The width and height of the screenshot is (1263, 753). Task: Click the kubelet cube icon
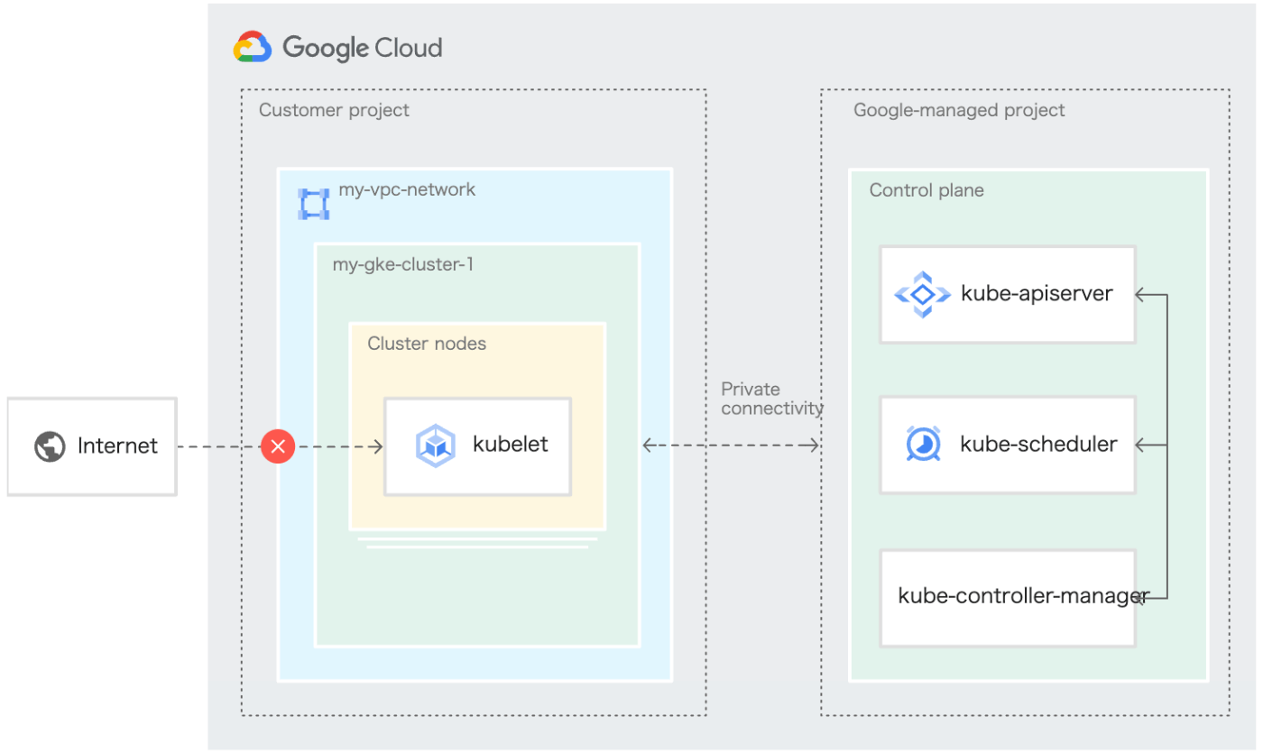tap(436, 445)
